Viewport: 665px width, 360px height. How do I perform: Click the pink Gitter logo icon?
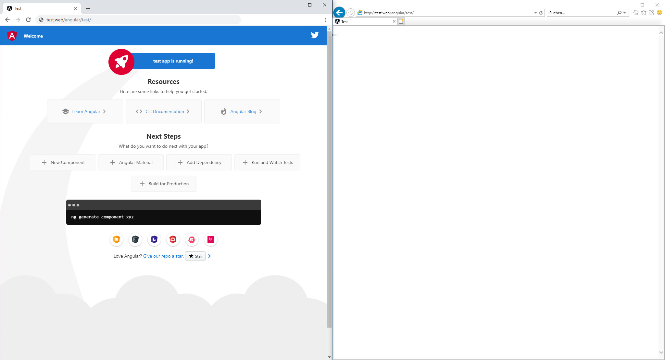[210, 239]
